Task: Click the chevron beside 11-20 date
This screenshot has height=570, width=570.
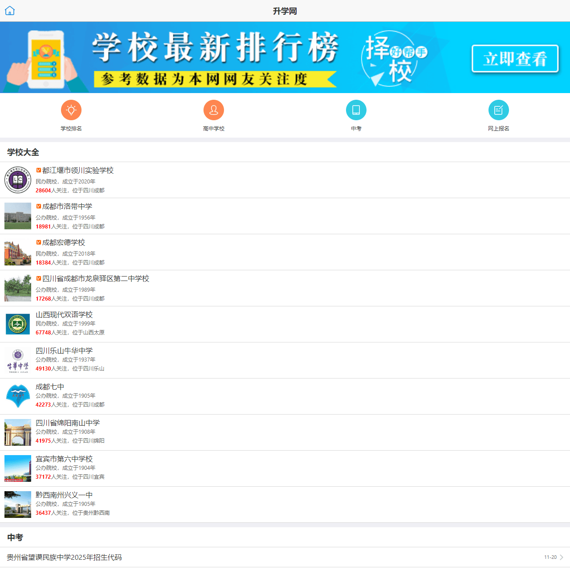Action: click(562, 557)
